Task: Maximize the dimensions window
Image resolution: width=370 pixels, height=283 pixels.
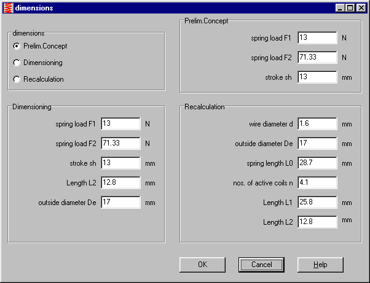Action: pyautogui.click(x=349, y=8)
